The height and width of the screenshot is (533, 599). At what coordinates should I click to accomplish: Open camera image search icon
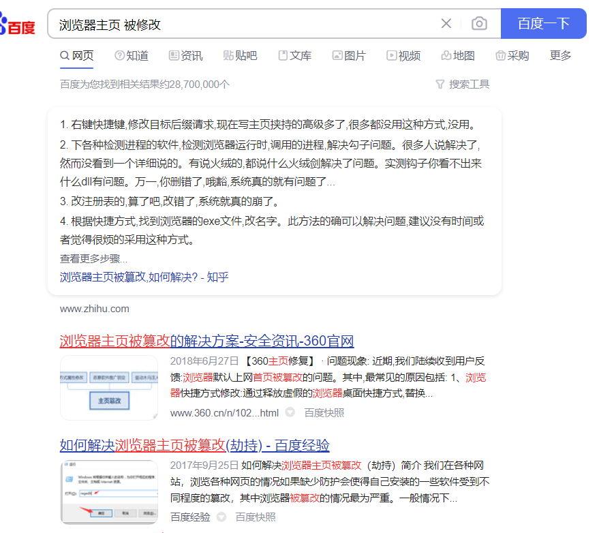(x=479, y=24)
